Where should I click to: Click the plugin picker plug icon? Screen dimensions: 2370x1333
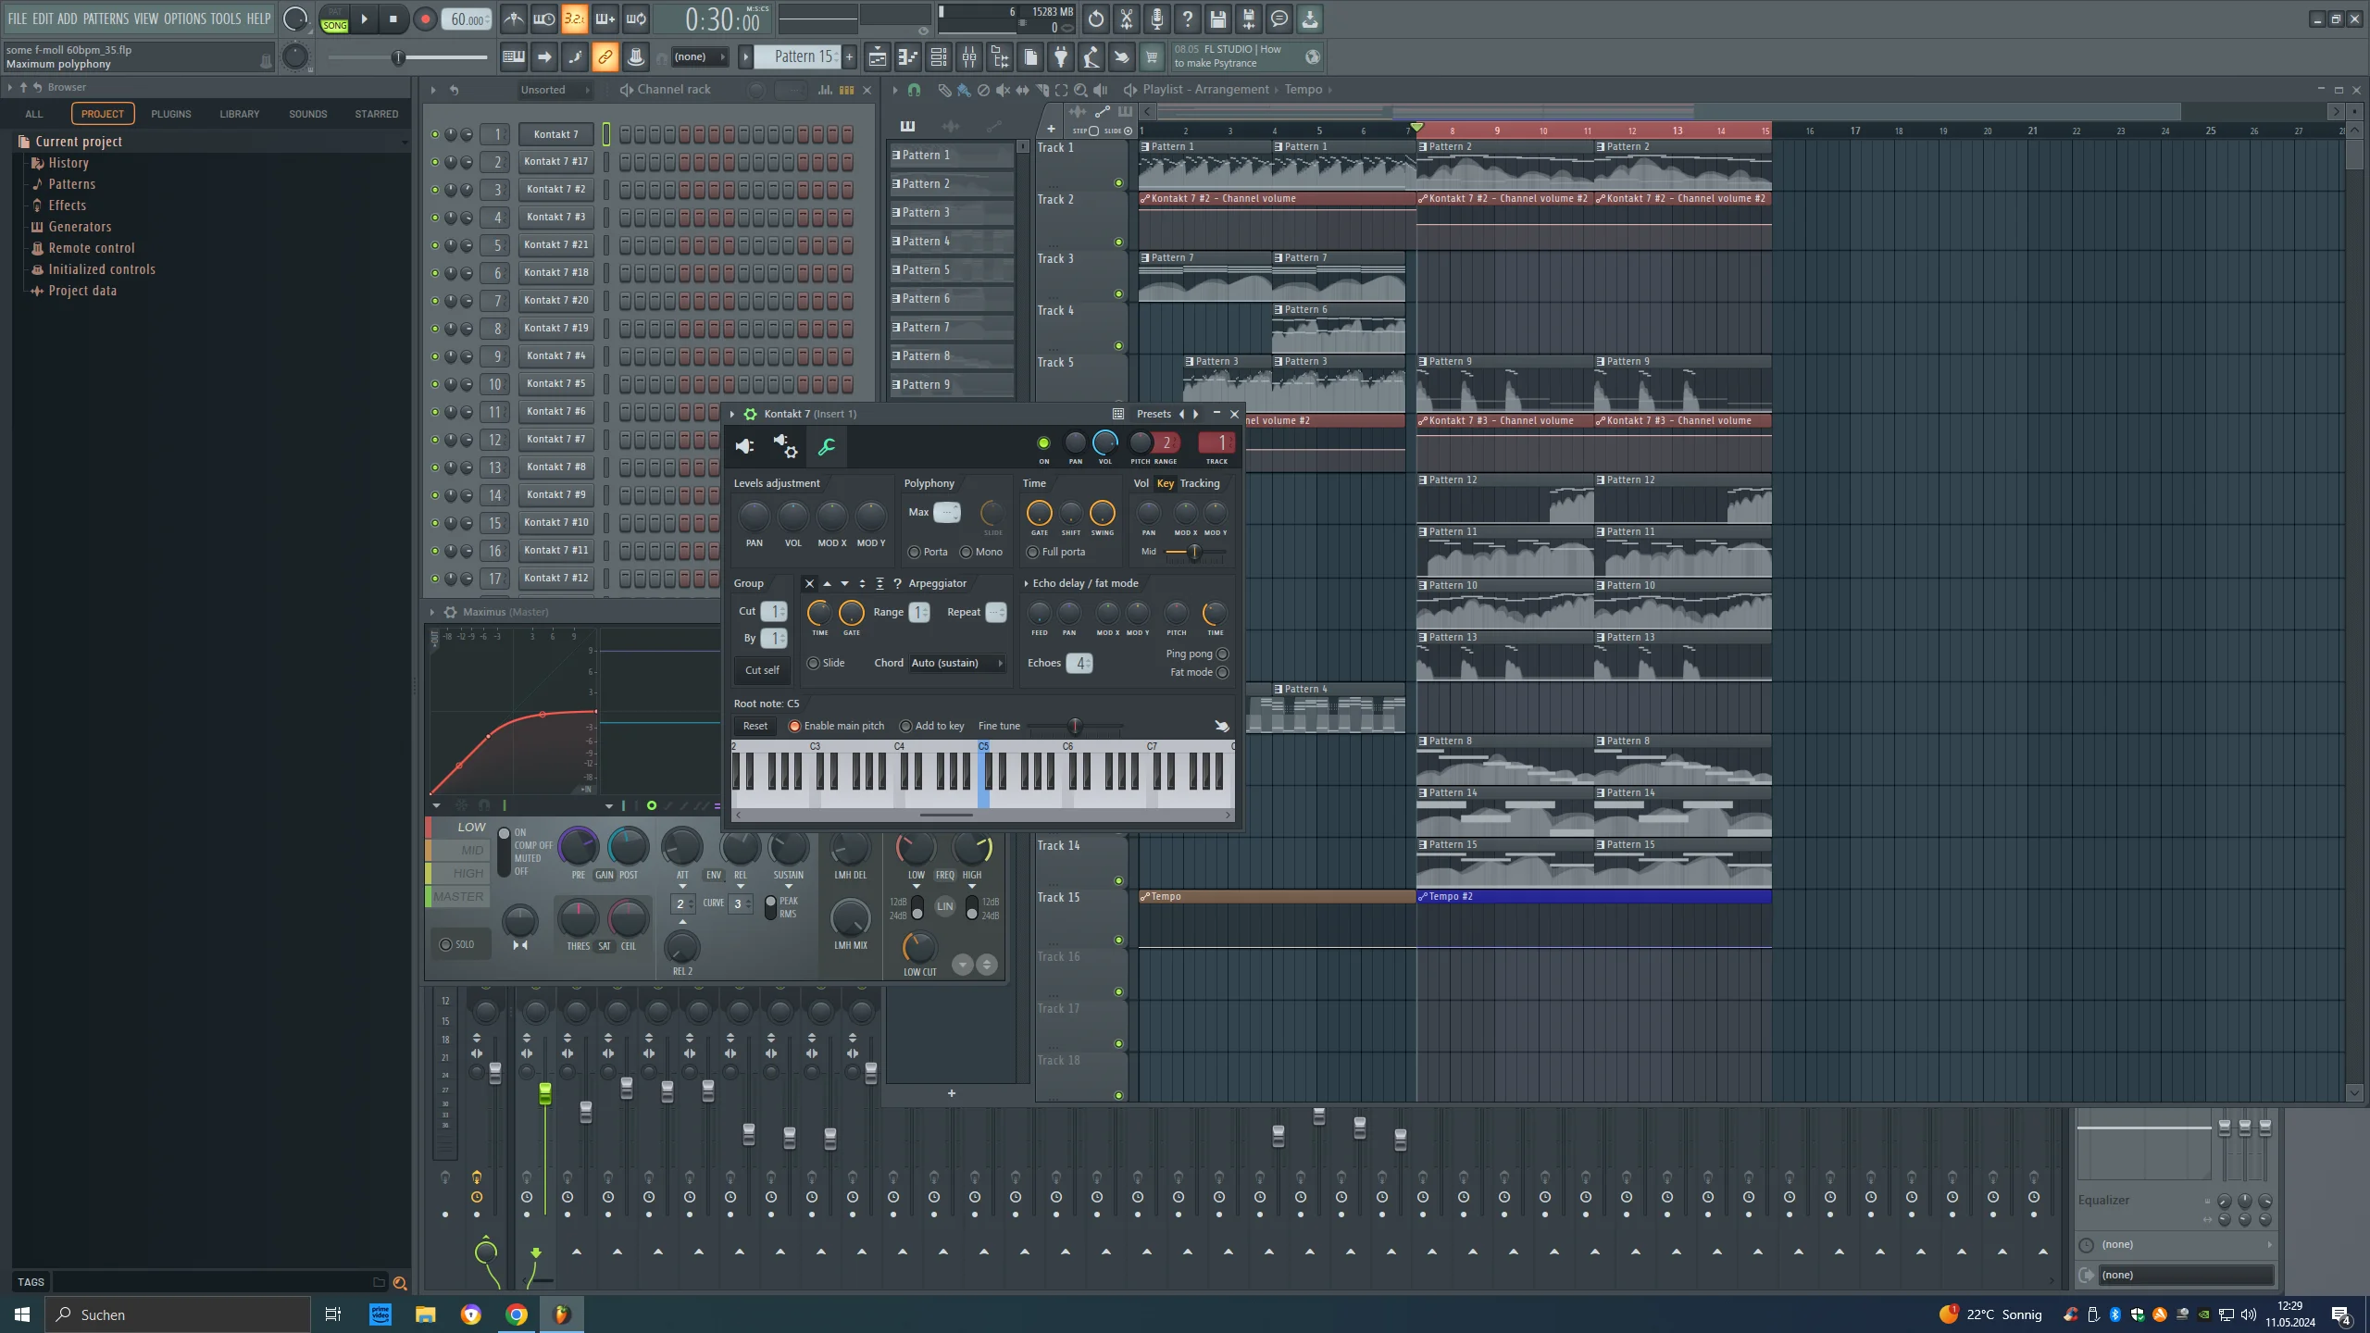[x=1061, y=57]
